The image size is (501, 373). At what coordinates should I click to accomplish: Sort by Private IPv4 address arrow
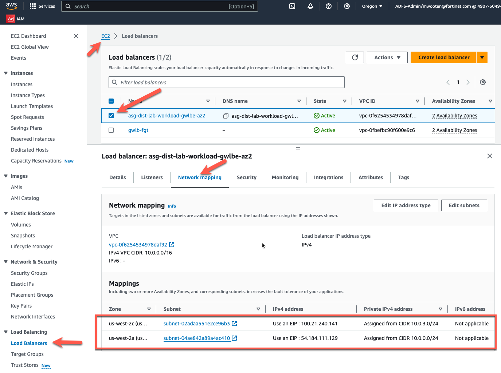coord(441,309)
